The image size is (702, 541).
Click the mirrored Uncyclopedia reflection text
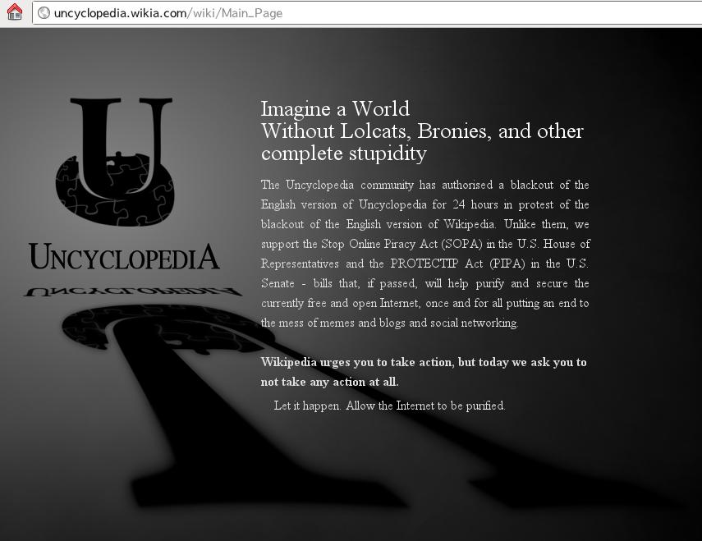point(131,291)
